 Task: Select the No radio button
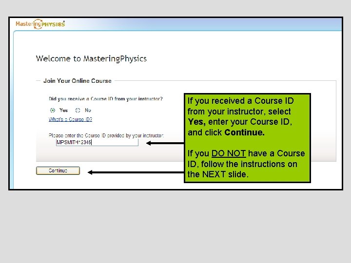click(78, 110)
